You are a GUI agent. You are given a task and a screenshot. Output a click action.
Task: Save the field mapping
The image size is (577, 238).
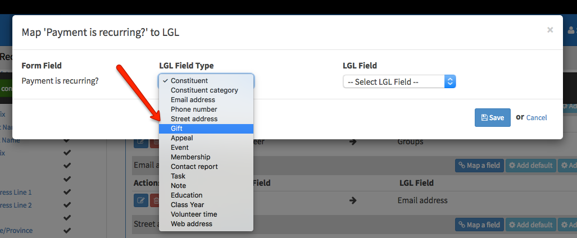[492, 118]
